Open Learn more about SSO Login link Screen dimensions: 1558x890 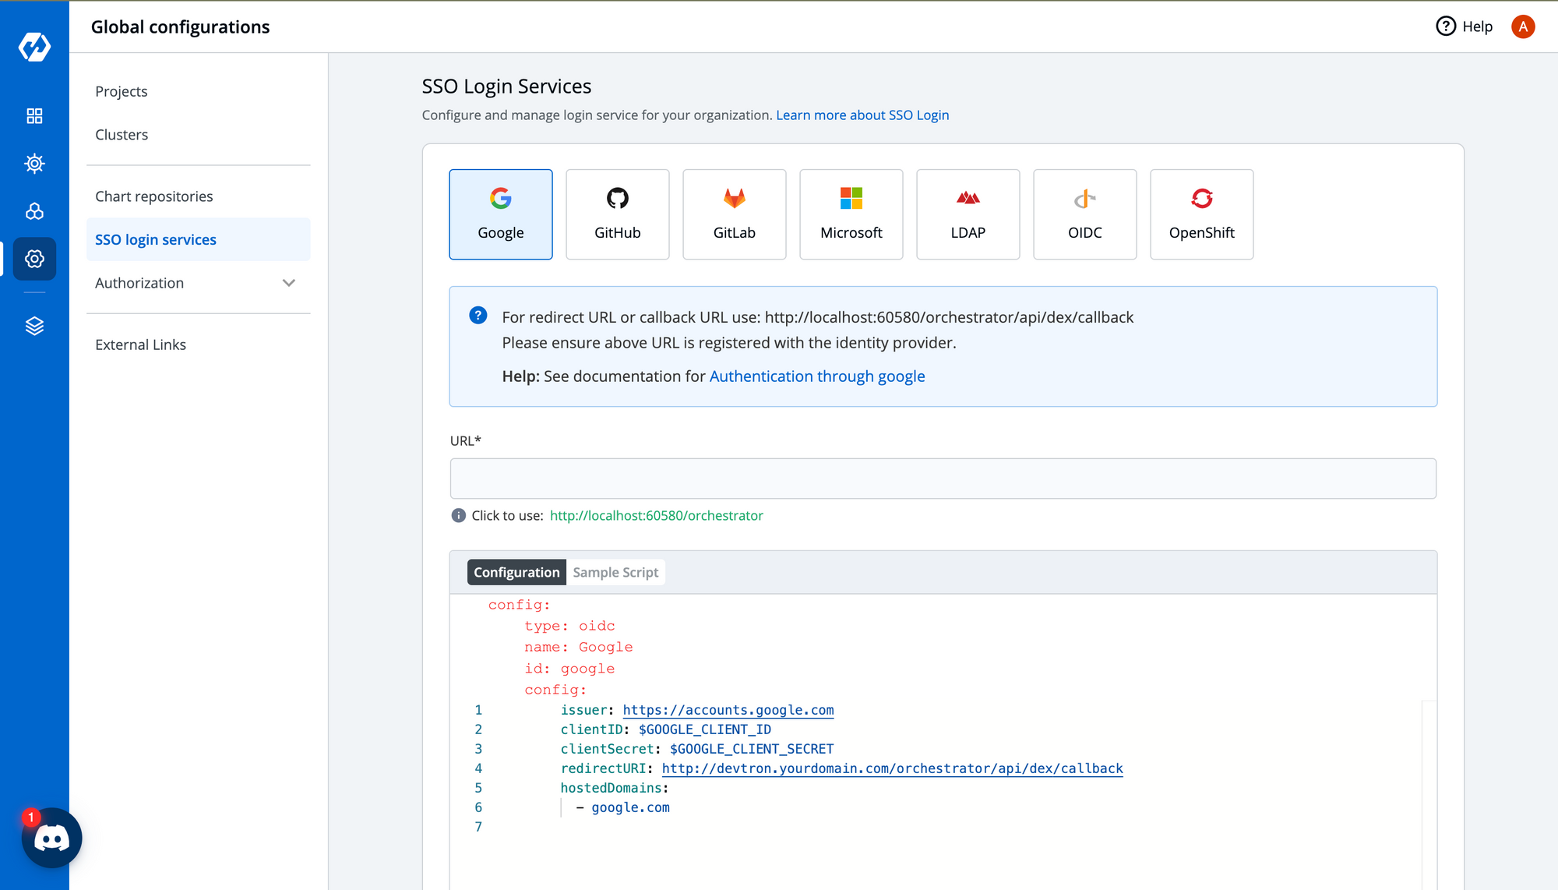pyautogui.click(x=862, y=115)
